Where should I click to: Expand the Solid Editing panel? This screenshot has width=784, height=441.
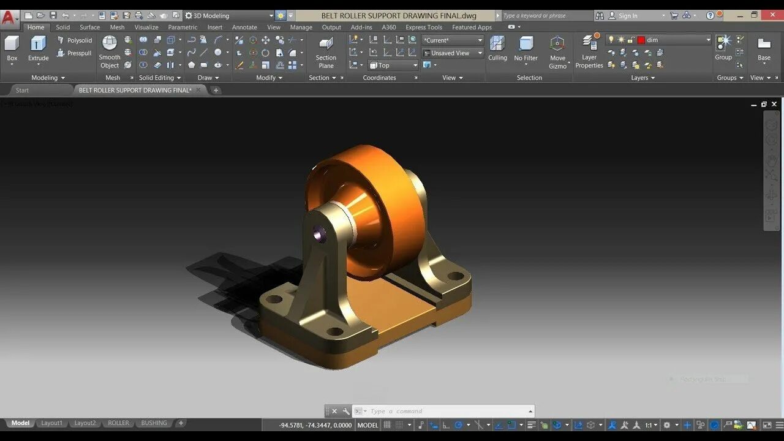point(160,78)
